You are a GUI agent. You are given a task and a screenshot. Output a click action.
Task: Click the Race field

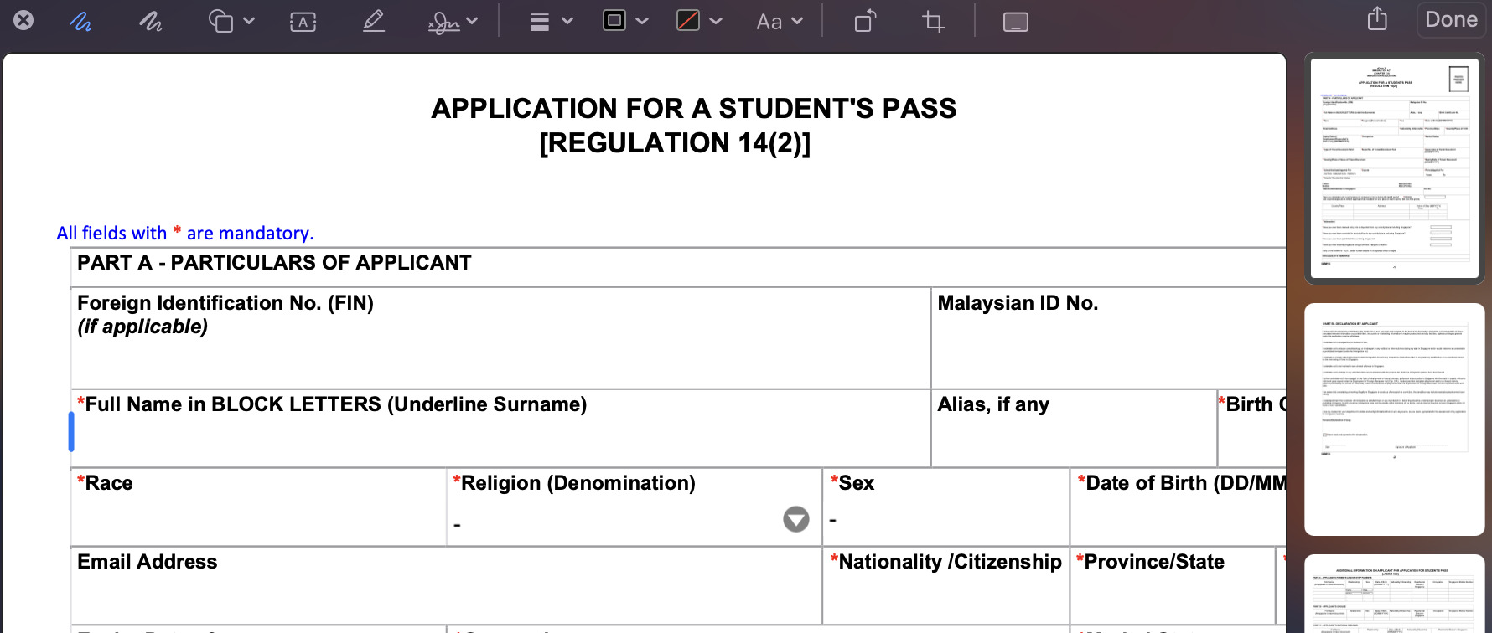point(258,507)
